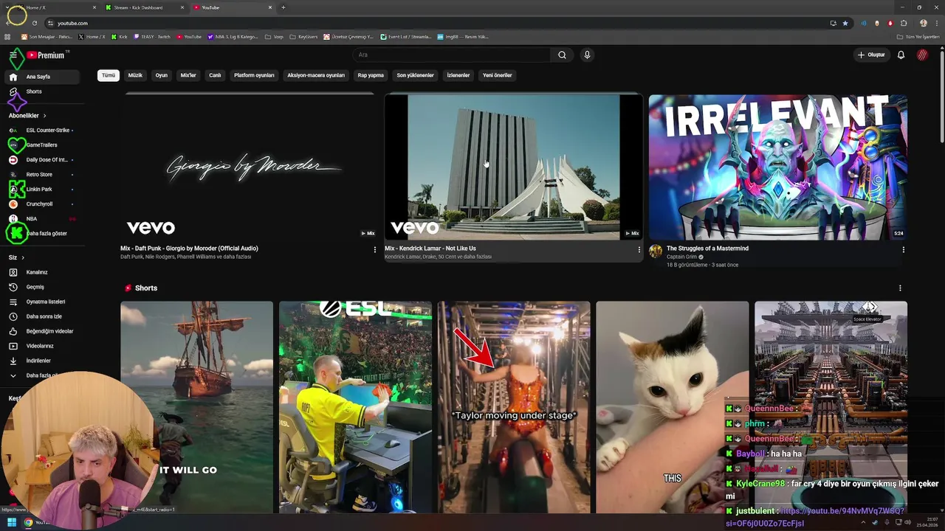Screen dimensions: 945x531
Task: Select the Rap yapma chip
Action: [x=371, y=75]
